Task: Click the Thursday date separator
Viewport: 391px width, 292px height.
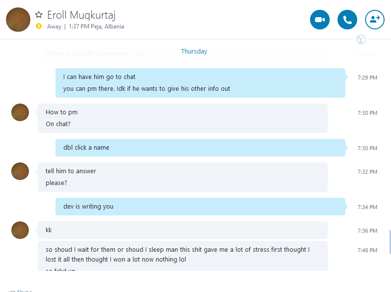Action: [x=194, y=52]
